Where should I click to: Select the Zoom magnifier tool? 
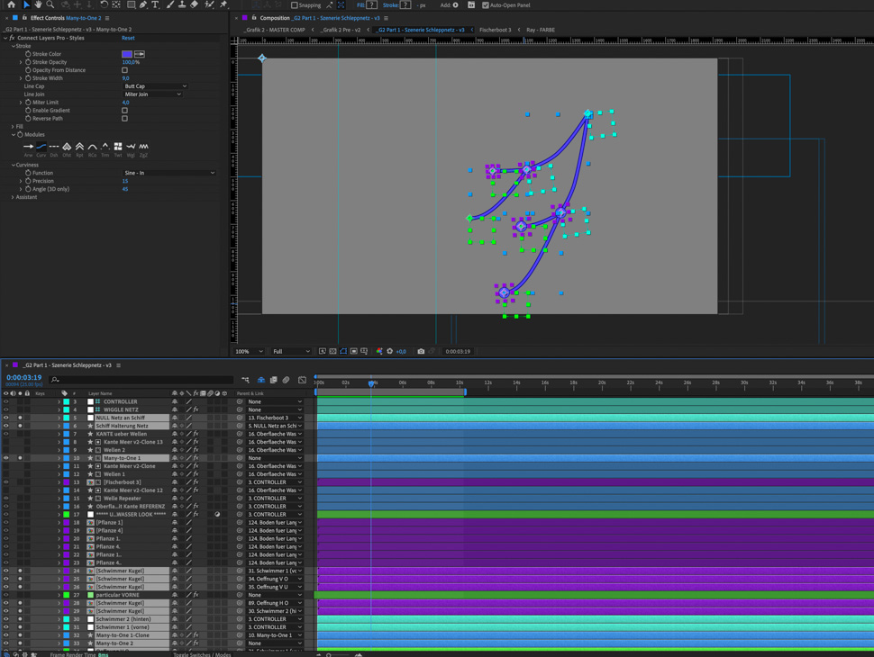point(50,5)
